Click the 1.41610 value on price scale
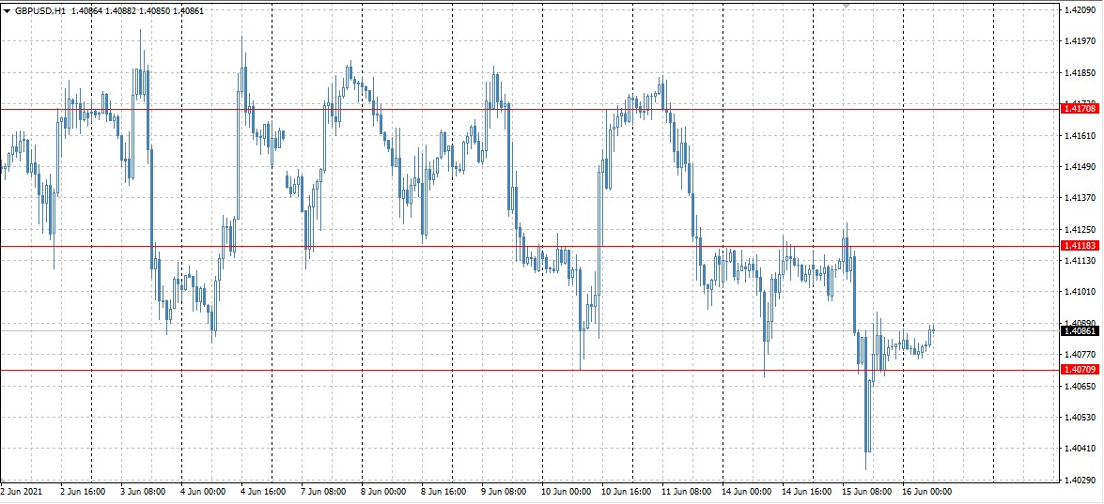The image size is (1104, 504). tap(1081, 136)
